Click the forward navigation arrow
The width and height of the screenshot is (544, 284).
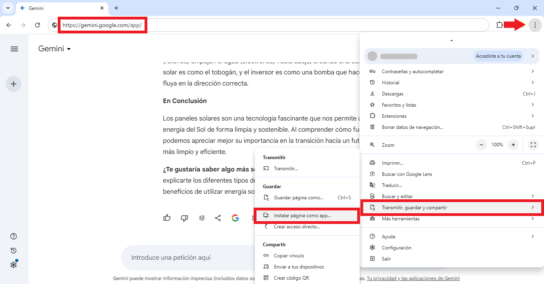[23, 25]
